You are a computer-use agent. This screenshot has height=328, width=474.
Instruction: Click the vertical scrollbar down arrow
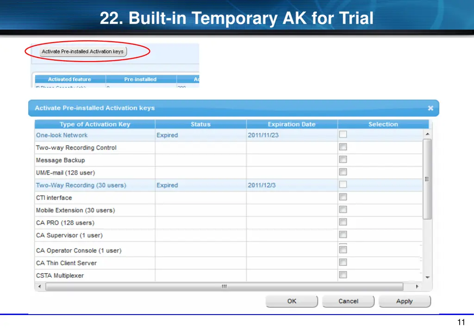point(427,277)
